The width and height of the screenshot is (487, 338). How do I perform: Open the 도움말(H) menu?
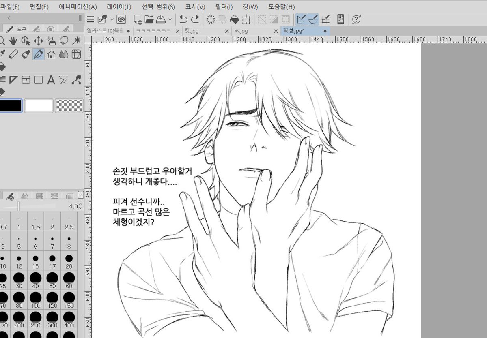[x=282, y=7]
